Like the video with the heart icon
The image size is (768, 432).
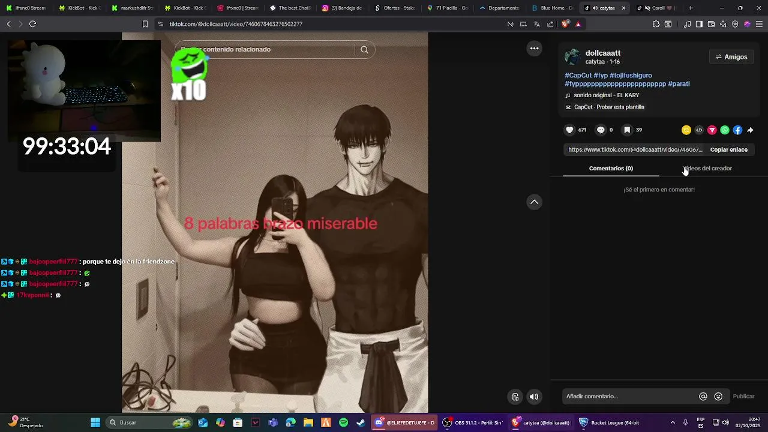pos(570,130)
